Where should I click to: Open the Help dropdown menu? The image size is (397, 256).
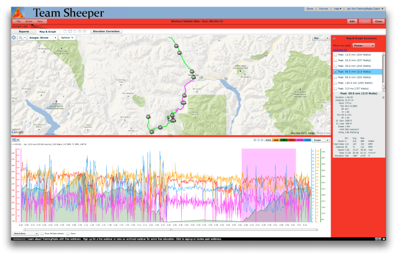[337, 9]
